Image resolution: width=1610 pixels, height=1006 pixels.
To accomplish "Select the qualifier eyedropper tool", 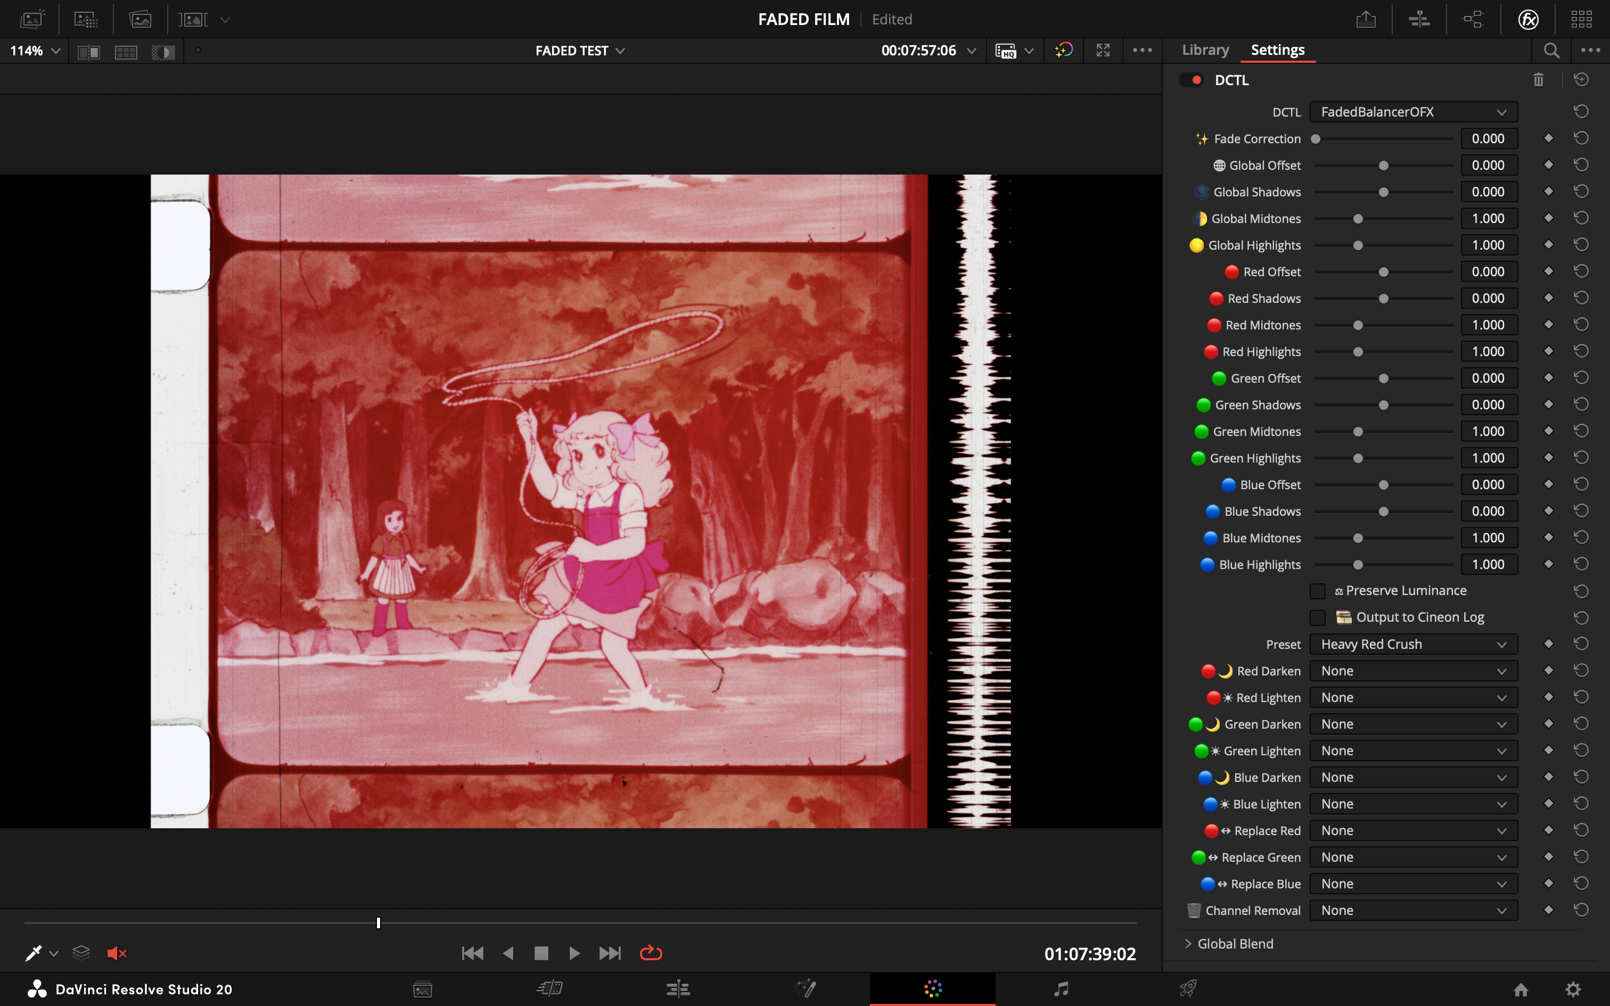I will click(32, 953).
